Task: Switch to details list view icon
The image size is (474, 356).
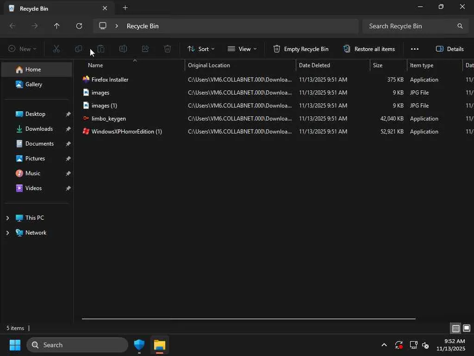Action: click(x=455, y=328)
